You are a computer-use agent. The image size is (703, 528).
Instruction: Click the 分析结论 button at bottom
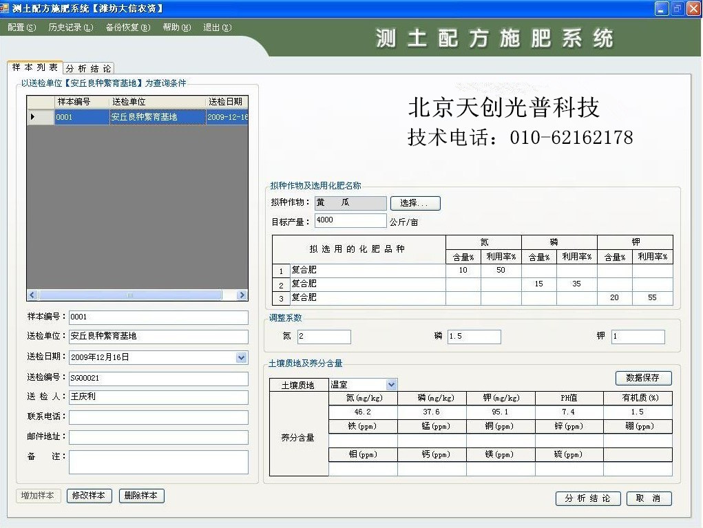[x=587, y=498]
